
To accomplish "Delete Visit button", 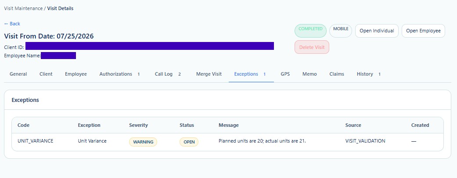I will [x=312, y=47].
